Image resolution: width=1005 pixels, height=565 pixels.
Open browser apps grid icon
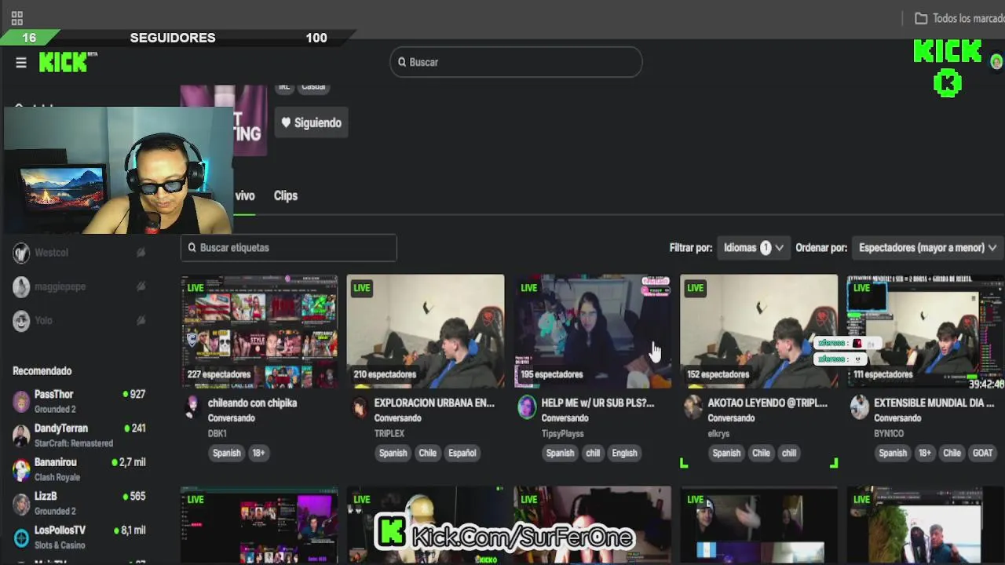coord(16,18)
